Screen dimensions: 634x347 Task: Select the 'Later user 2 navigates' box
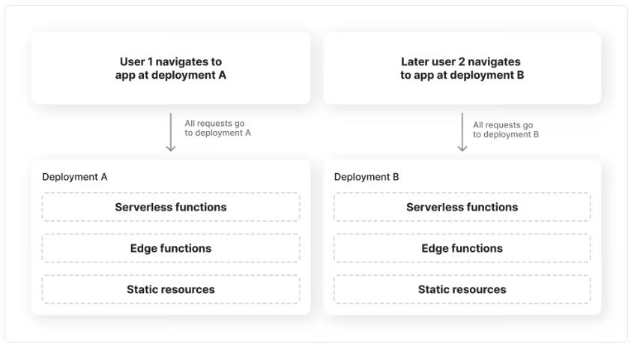coord(462,68)
